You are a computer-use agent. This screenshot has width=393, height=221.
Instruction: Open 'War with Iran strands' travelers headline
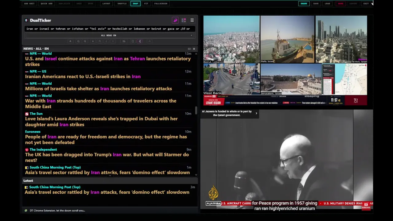point(101,103)
